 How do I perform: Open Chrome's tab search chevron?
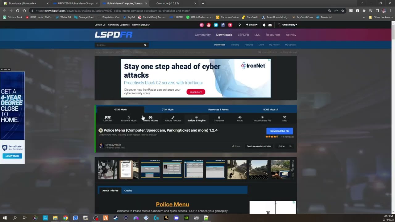click(x=362, y=3)
